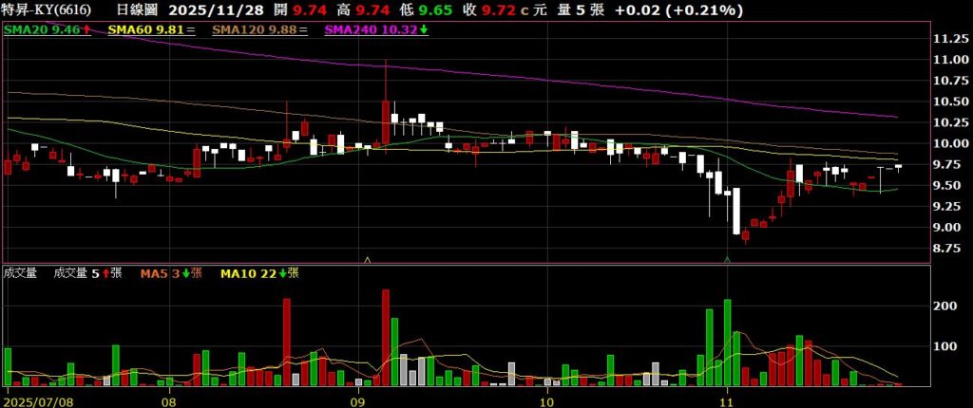Select the SMA60 9.81 legend label
The height and width of the screenshot is (408, 973).
point(145,30)
